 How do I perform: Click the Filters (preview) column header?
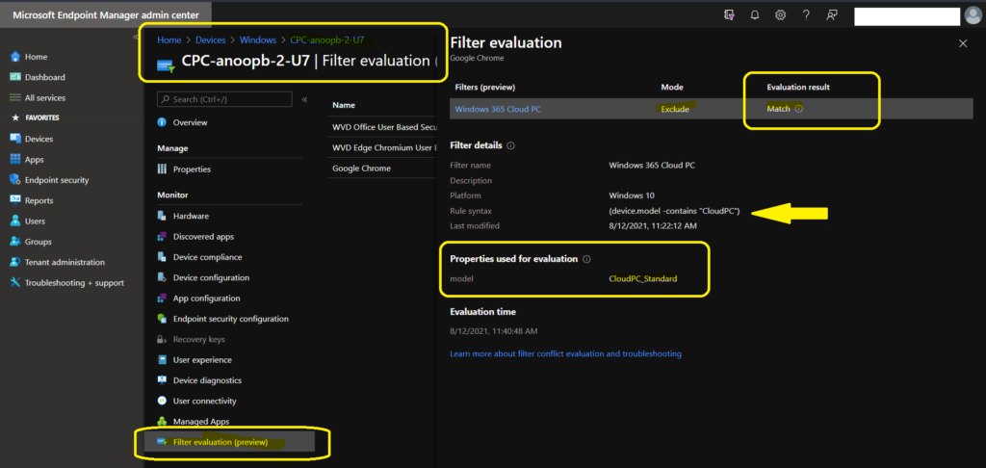click(485, 88)
